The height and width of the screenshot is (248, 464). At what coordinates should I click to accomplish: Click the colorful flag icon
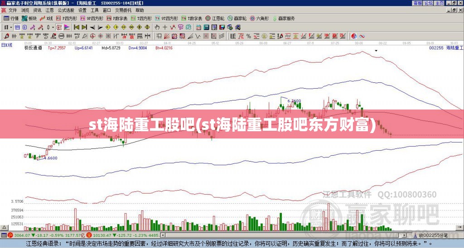(x=67, y=27)
